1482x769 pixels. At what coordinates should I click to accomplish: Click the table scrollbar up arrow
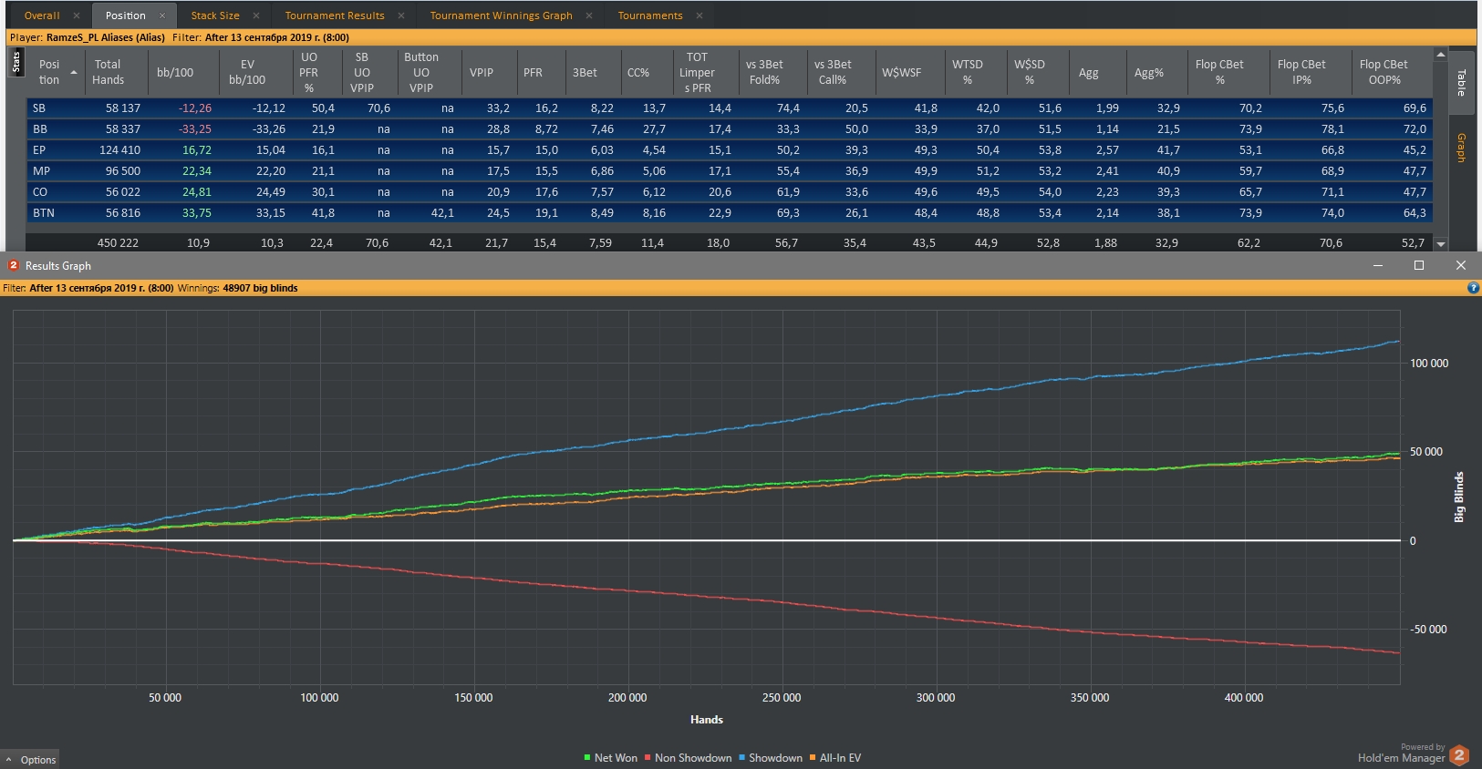pos(1441,55)
